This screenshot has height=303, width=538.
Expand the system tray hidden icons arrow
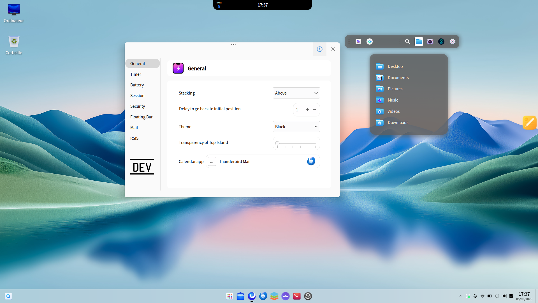[x=460, y=296]
